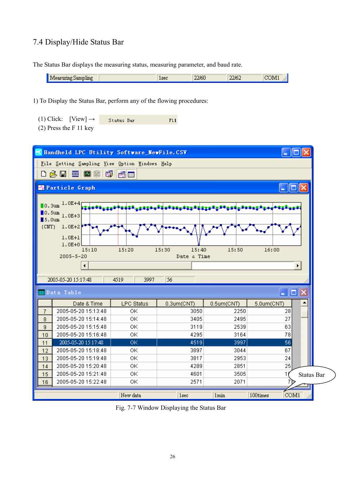Open the Option menu
This screenshot has width=345, height=489.
(x=126, y=164)
